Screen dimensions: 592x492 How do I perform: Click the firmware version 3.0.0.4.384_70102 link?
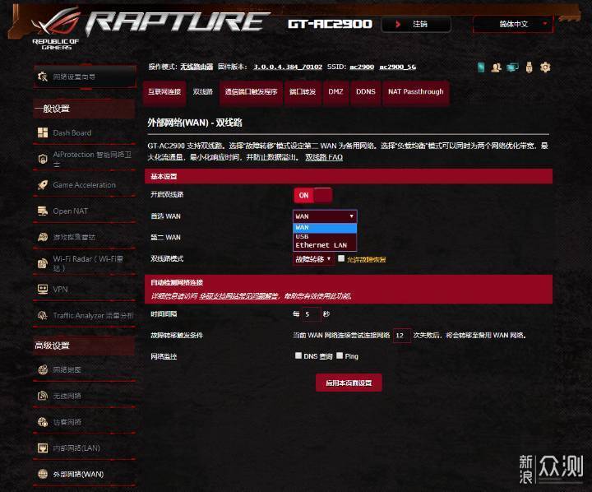[288, 67]
